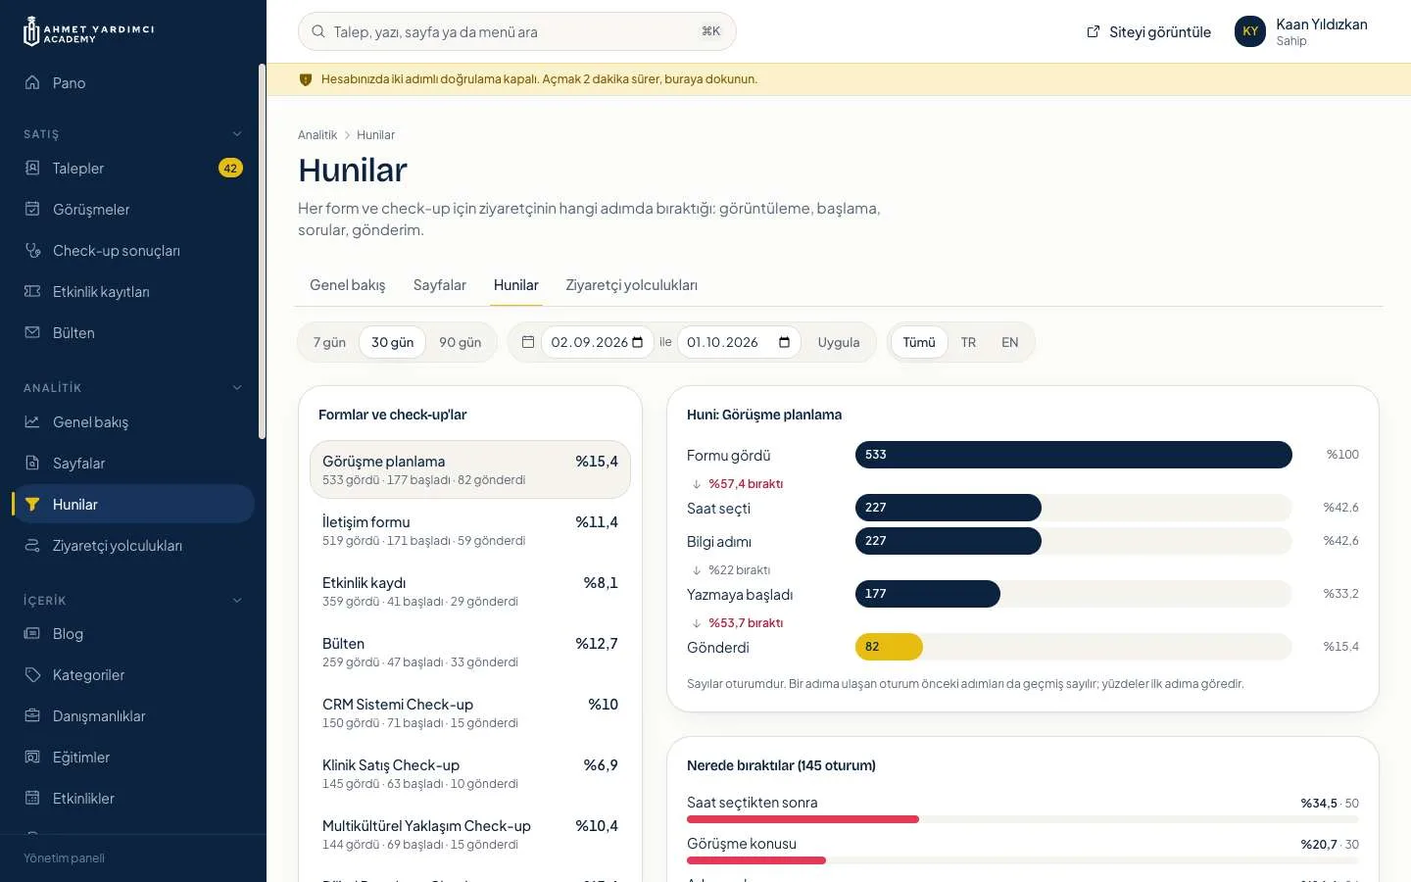This screenshot has height=882, width=1411.
Task: Click the Analitik breadcrumb link
Action: click(x=317, y=135)
